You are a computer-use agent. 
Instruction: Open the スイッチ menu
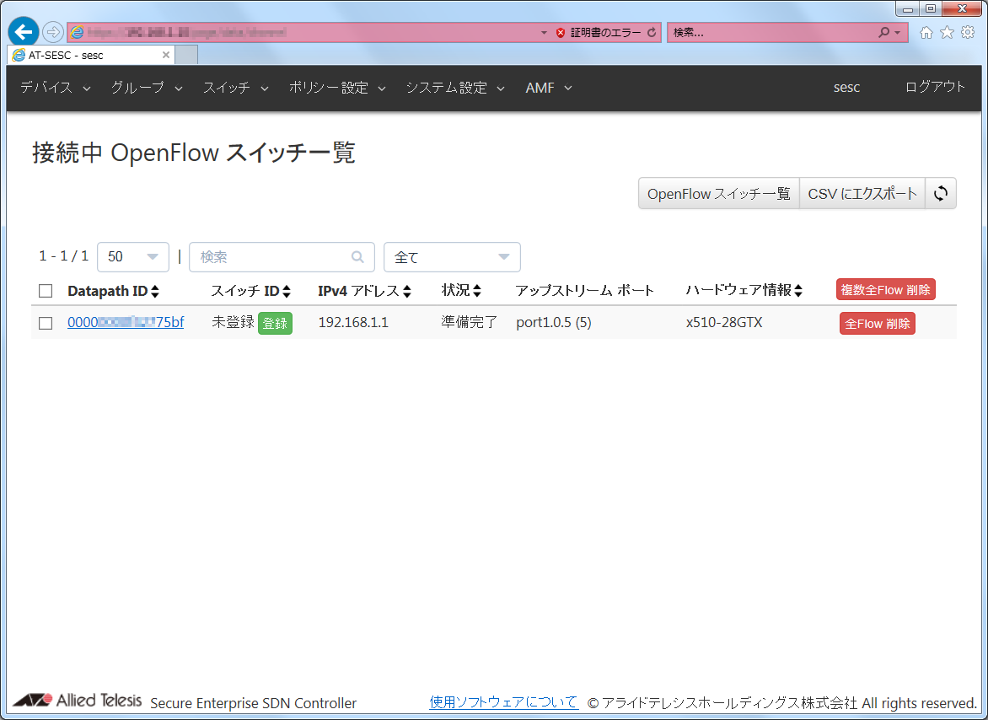tap(236, 89)
